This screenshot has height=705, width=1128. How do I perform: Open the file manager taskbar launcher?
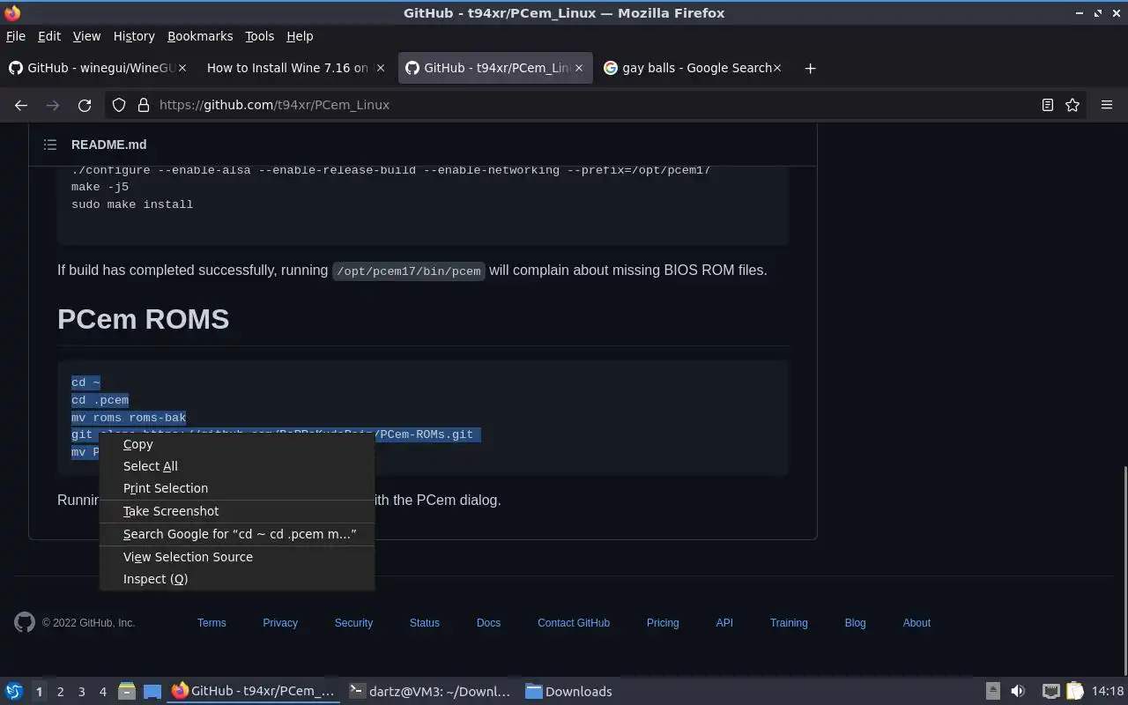coord(127,691)
